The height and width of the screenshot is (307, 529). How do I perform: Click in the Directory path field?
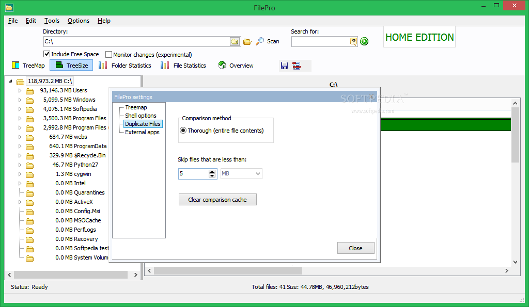(x=136, y=41)
